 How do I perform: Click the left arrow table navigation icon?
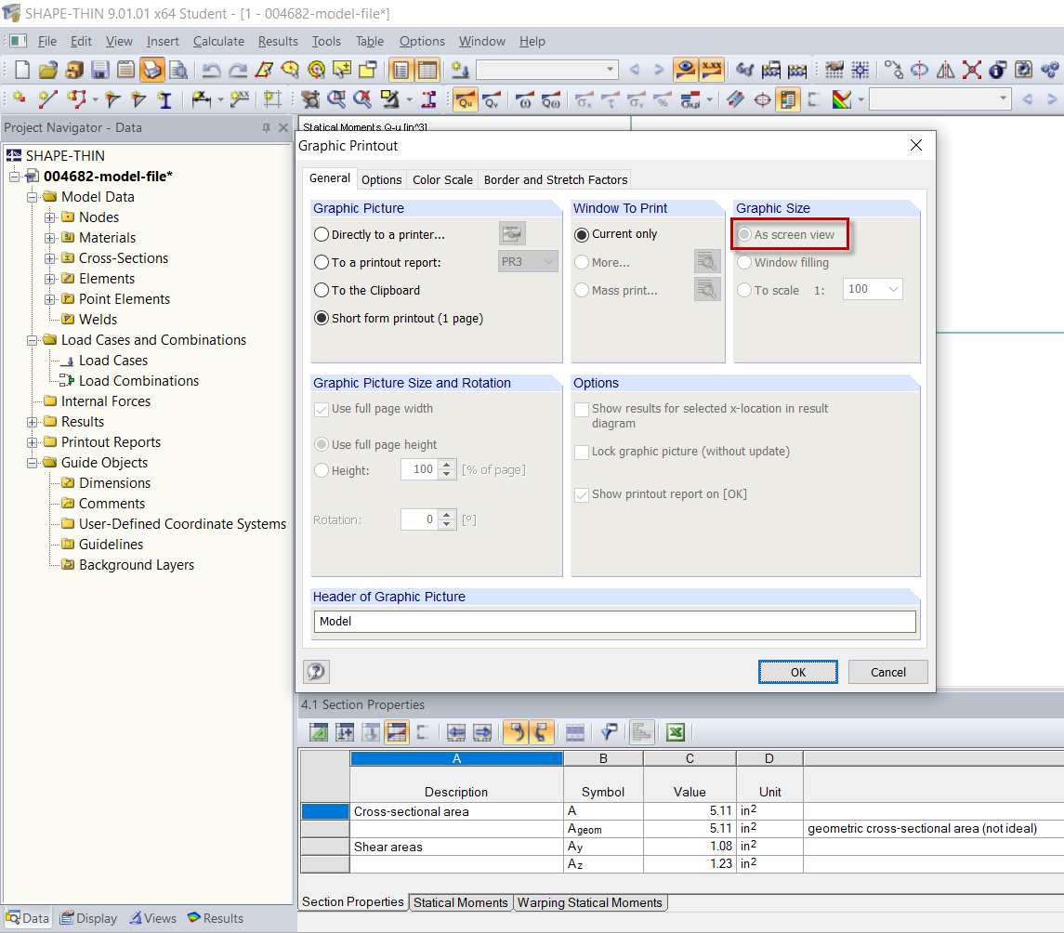coord(456,732)
